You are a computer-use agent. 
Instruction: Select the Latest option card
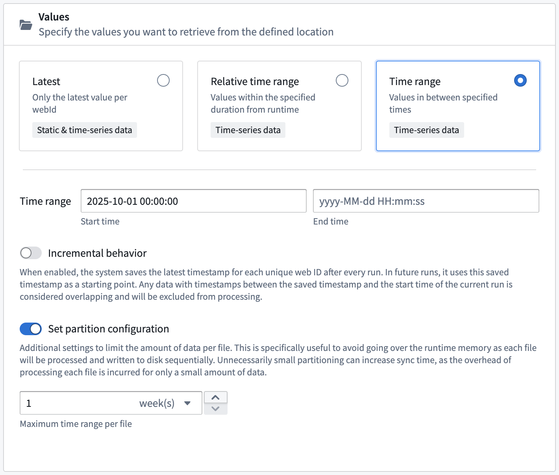click(x=101, y=106)
